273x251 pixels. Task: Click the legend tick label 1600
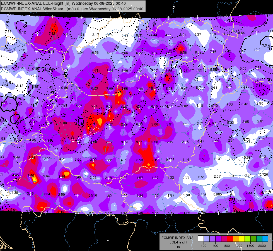click(x=250, y=246)
